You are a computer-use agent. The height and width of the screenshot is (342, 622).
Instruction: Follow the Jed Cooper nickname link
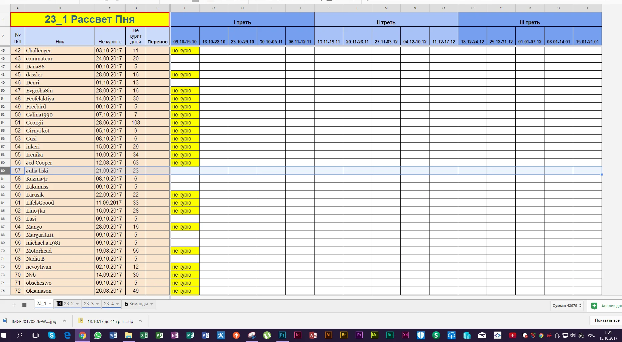(39, 163)
